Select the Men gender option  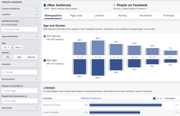(x=20, y=57)
